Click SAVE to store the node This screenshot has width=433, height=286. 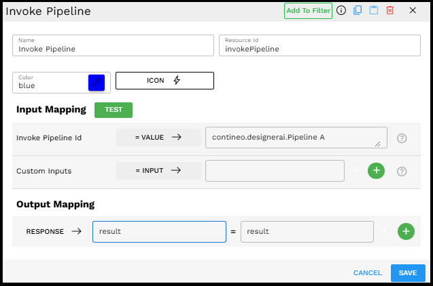tap(408, 273)
